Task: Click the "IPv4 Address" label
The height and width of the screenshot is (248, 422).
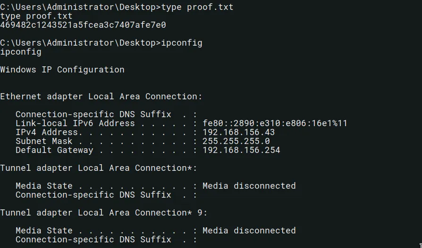Action: click(46, 132)
